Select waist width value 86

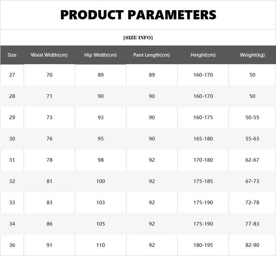tap(49, 224)
